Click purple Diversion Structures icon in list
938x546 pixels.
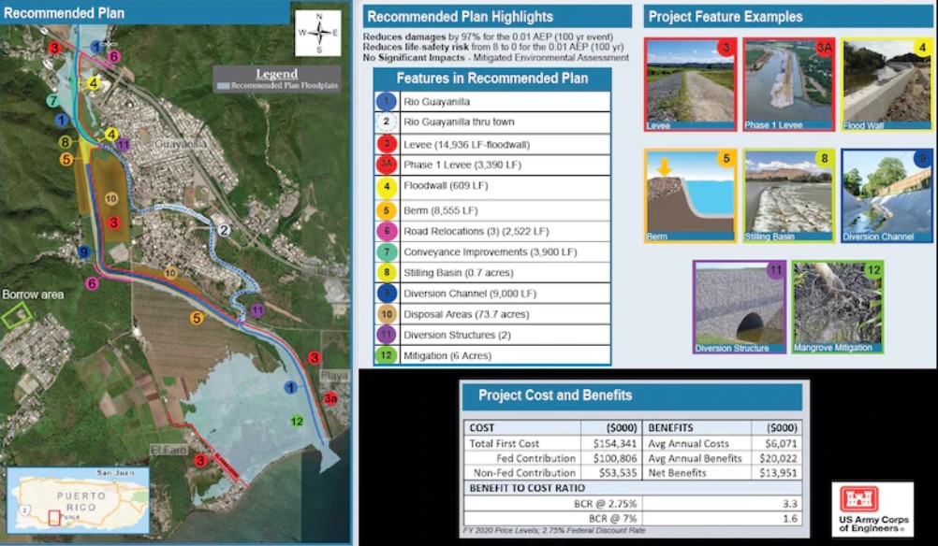point(386,335)
